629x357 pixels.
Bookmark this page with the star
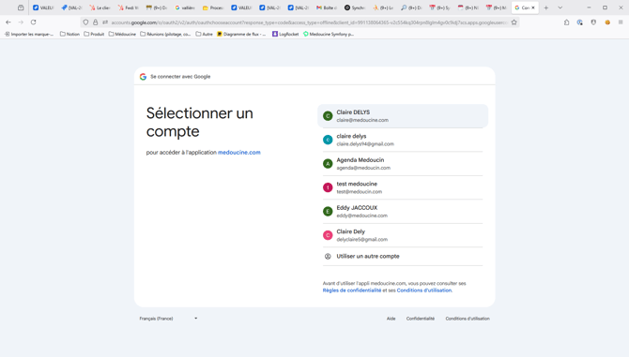[x=514, y=22]
